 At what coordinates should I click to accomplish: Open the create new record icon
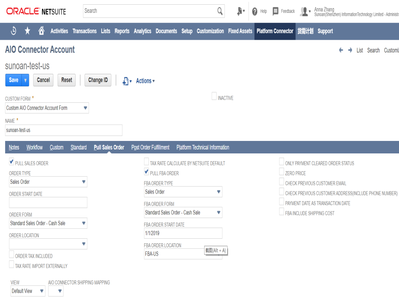[x=240, y=11]
